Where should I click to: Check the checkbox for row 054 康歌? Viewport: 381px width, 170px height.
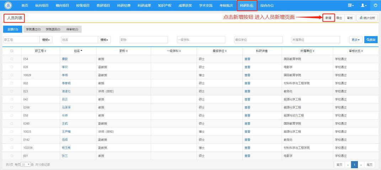pos(12,59)
